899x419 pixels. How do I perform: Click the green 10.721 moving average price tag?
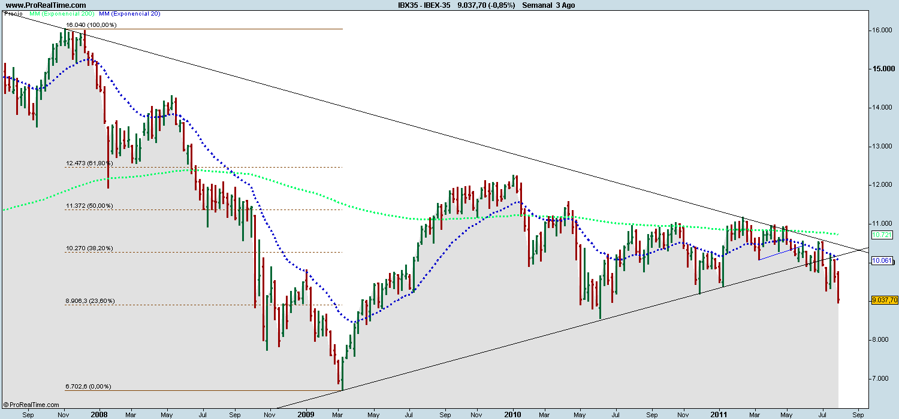coord(882,235)
